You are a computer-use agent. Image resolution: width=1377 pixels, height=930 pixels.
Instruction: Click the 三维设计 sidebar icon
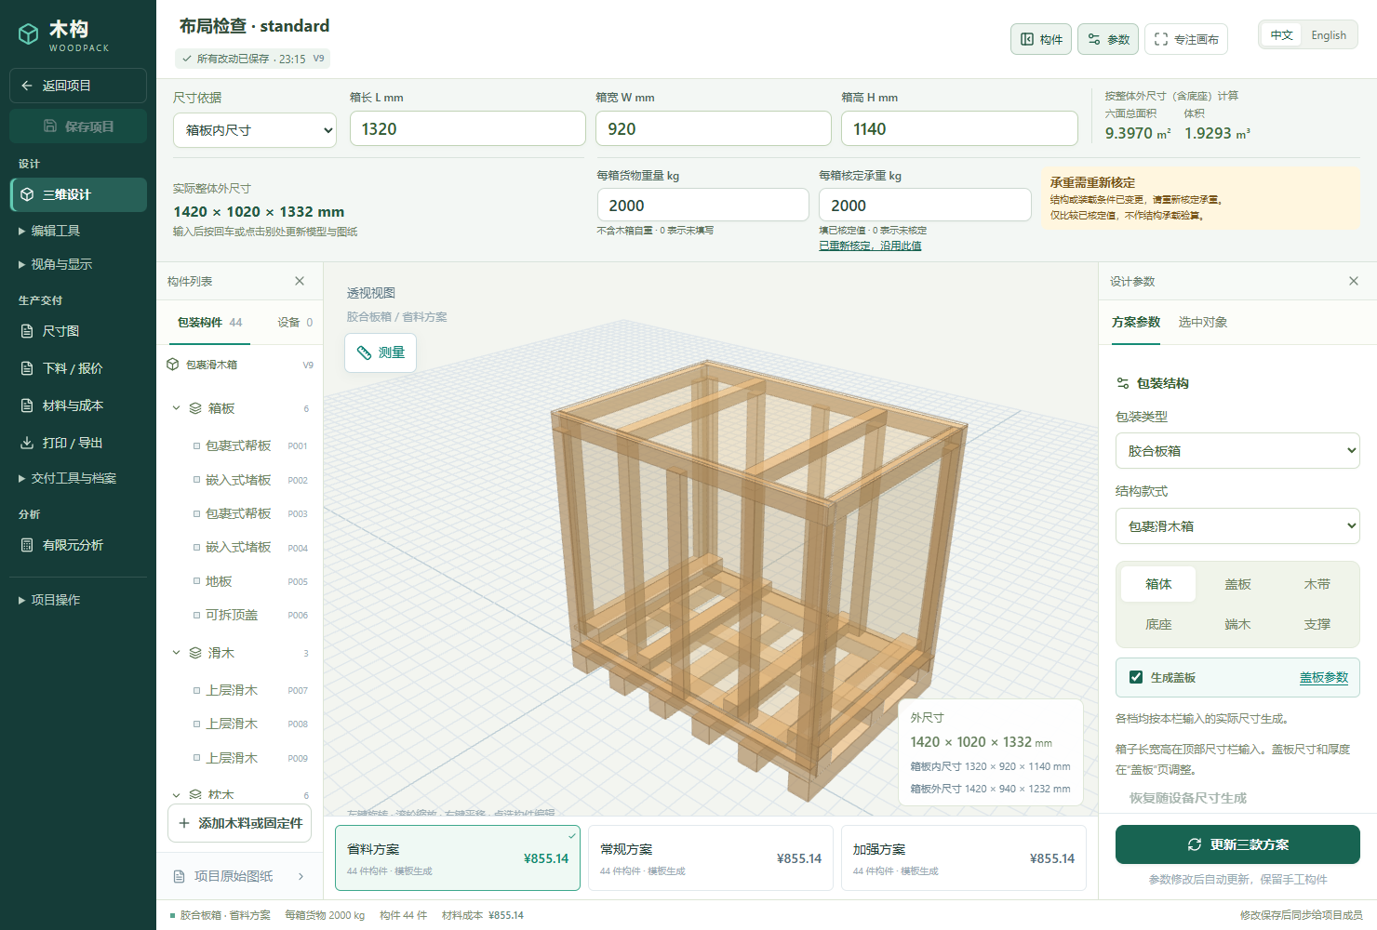pos(27,194)
